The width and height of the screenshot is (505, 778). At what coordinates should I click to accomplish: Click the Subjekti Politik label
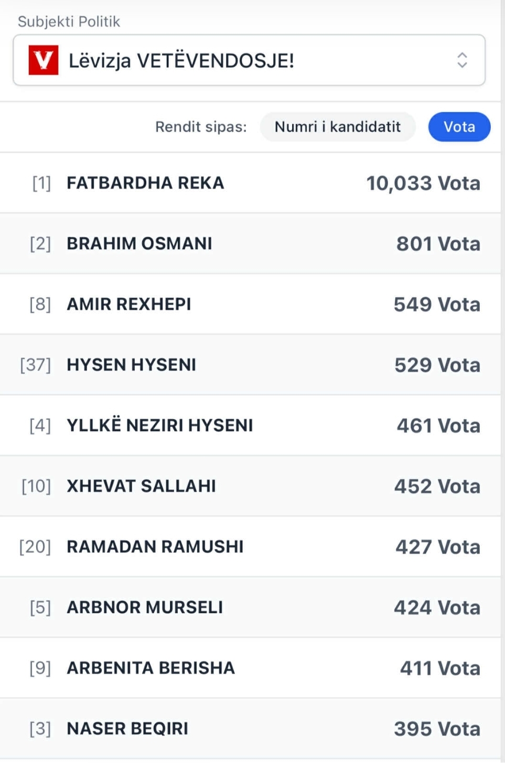[x=69, y=21]
